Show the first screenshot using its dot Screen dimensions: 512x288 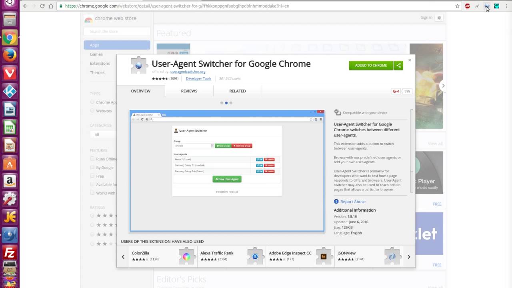(222, 103)
